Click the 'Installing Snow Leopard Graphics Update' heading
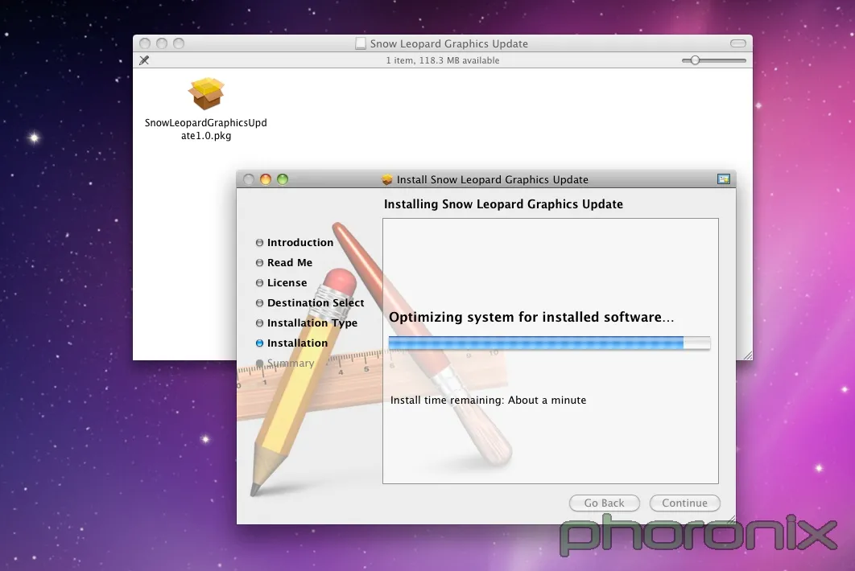855x571 pixels. point(503,204)
